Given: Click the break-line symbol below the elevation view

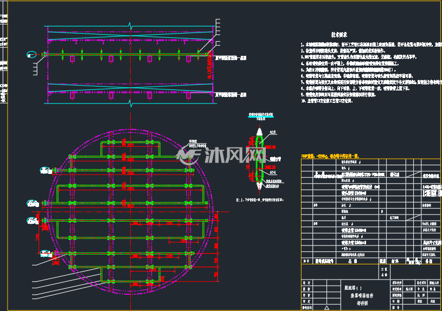Looking at the screenshot, I should pyautogui.click(x=130, y=103).
